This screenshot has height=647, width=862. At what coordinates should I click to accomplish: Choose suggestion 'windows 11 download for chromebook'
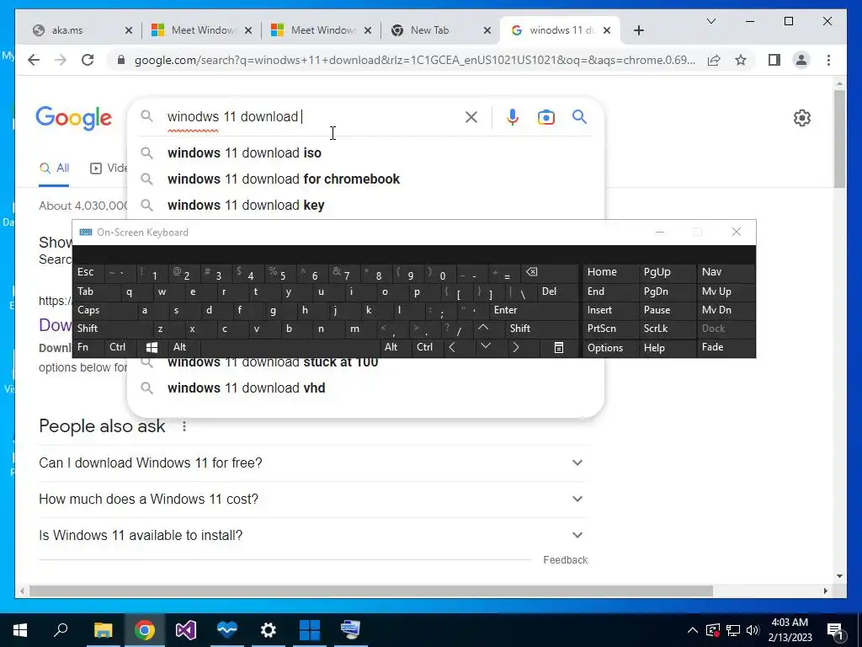pos(365,179)
